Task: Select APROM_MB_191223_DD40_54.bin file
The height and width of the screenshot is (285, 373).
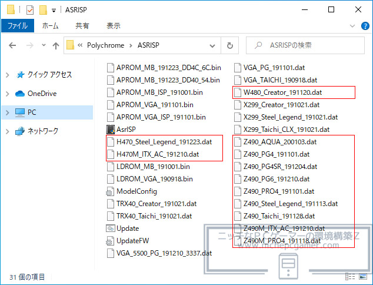Action: point(163,80)
